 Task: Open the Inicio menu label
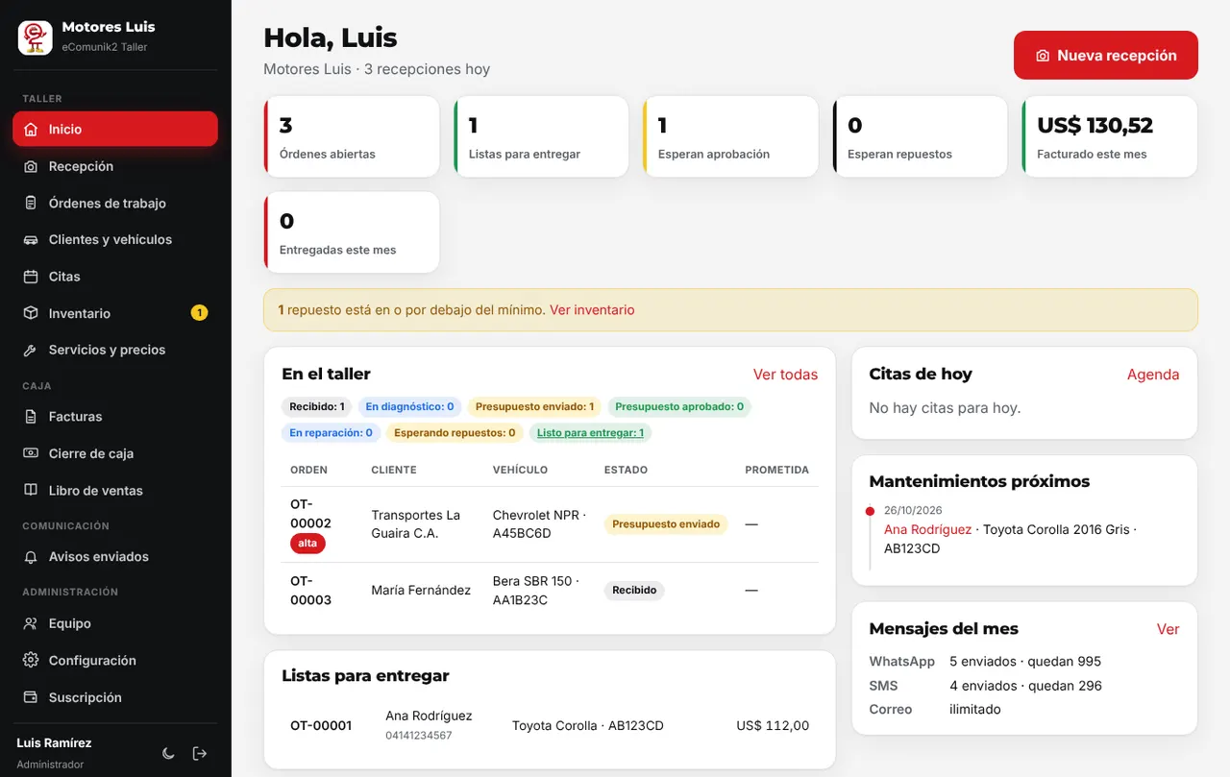tap(65, 130)
